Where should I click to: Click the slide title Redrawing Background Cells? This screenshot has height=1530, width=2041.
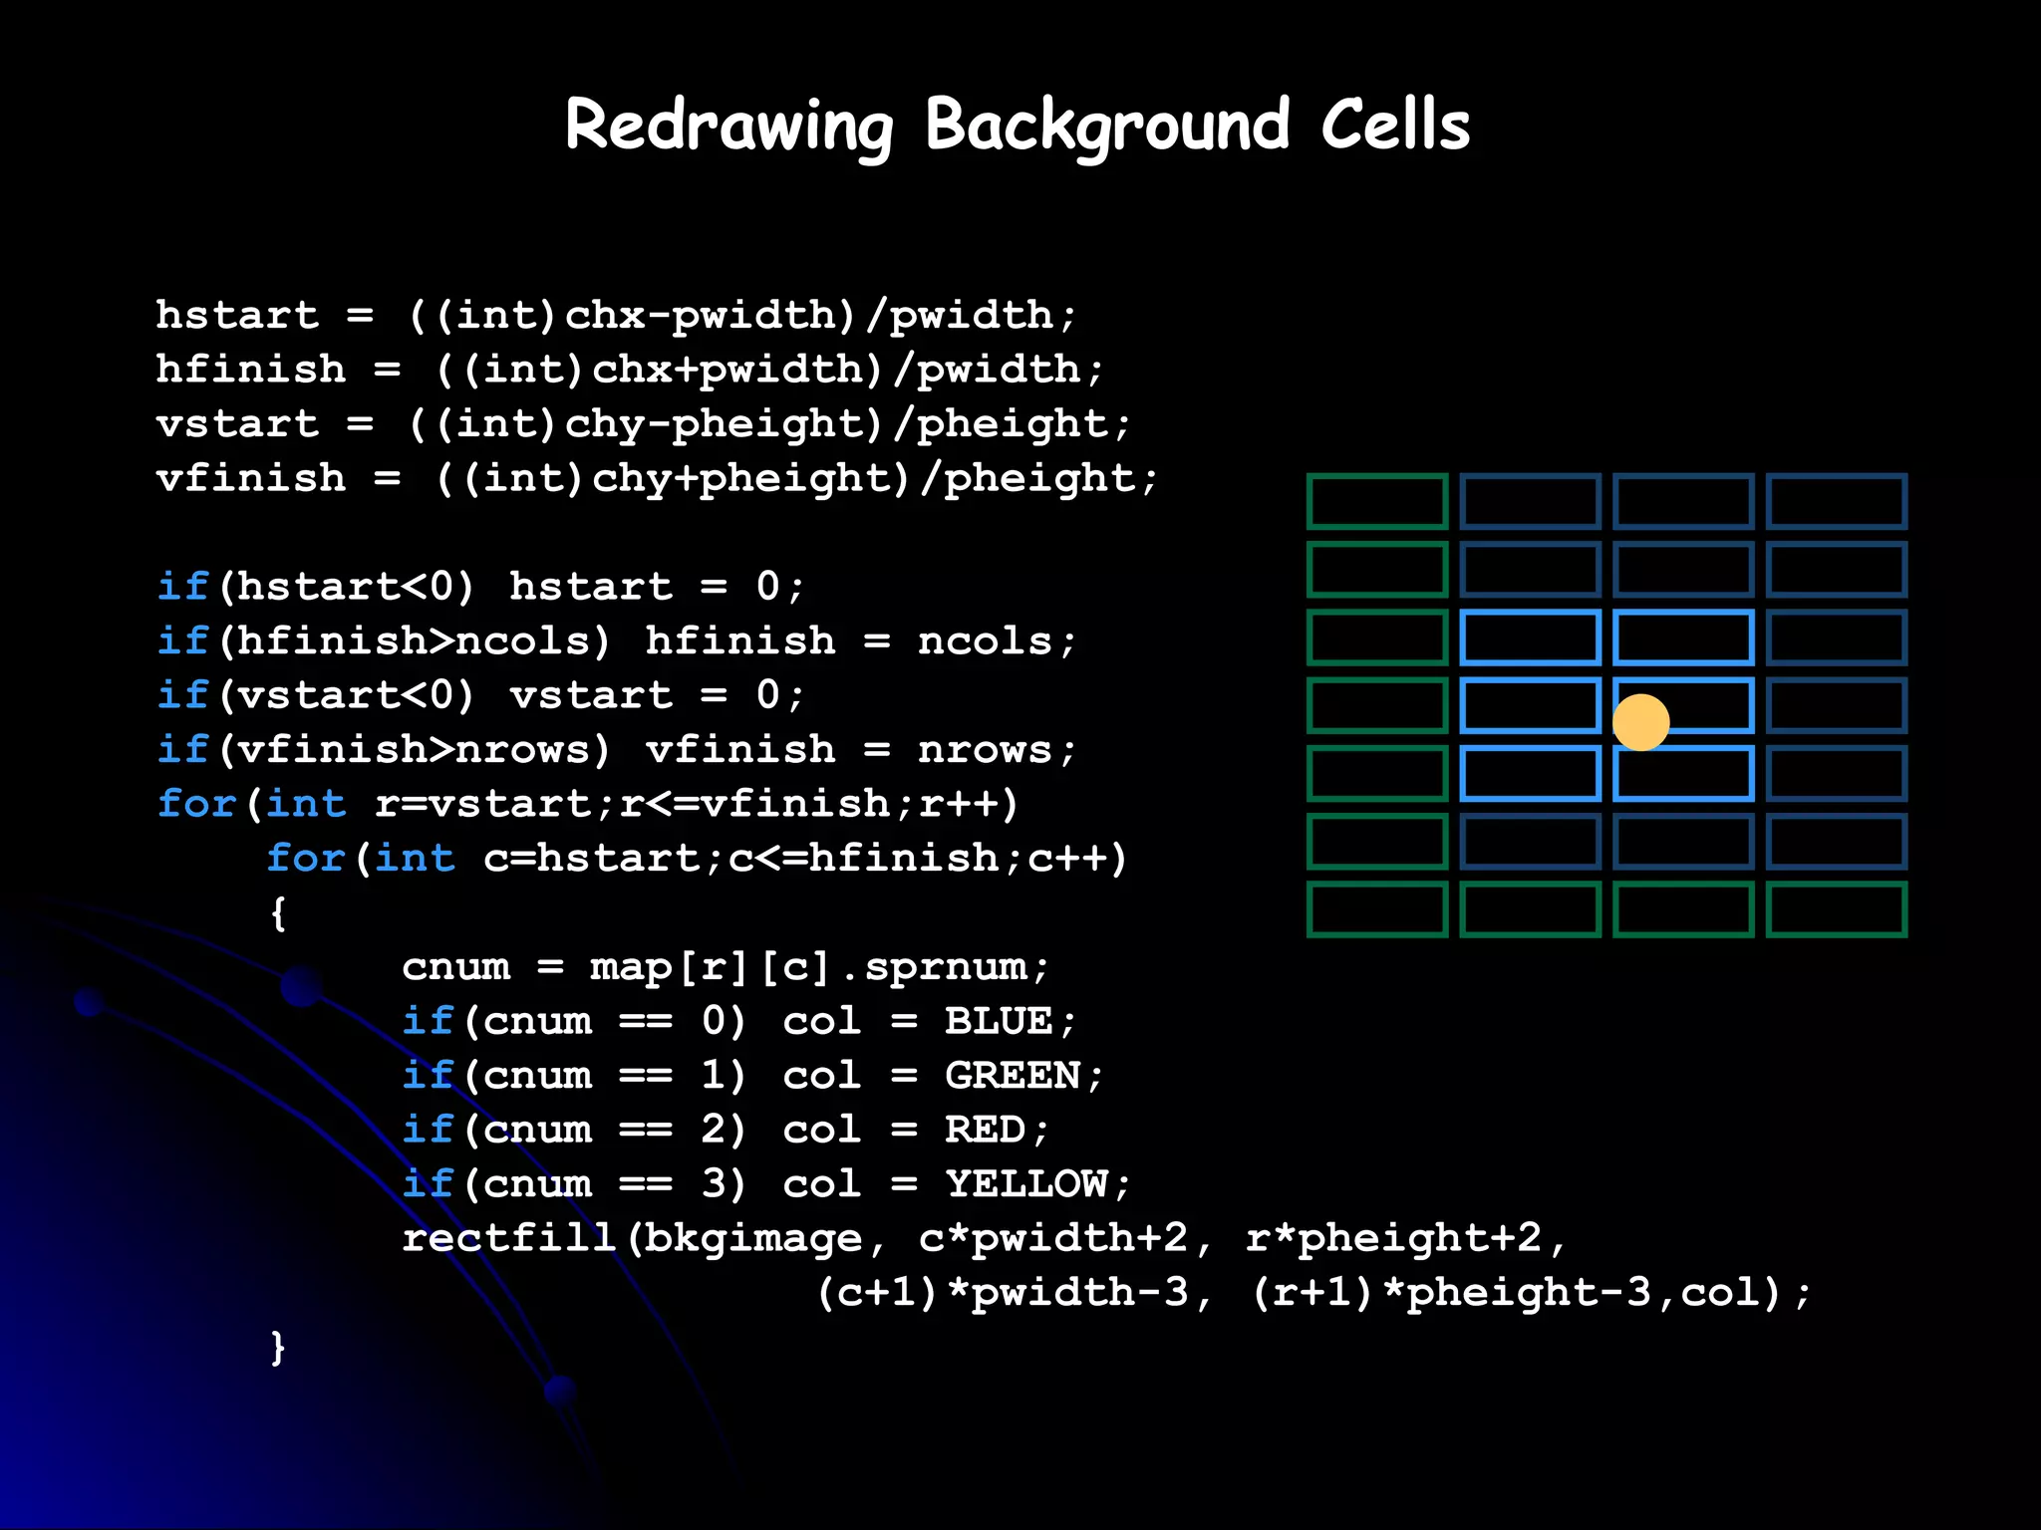click(1018, 127)
